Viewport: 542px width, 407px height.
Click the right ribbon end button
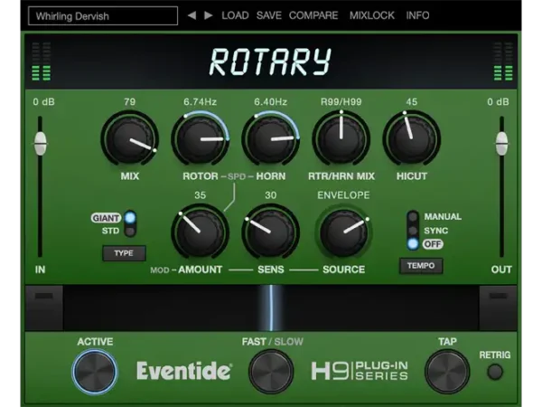pos(498,308)
